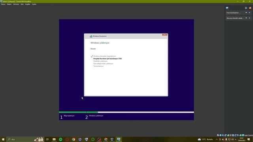Click the two-bar icon above the notifications
The image size is (253, 142).
[x=246, y=8]
